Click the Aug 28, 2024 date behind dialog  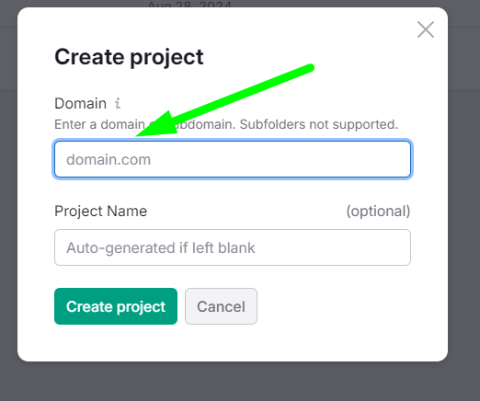click(x=189, y=5)
